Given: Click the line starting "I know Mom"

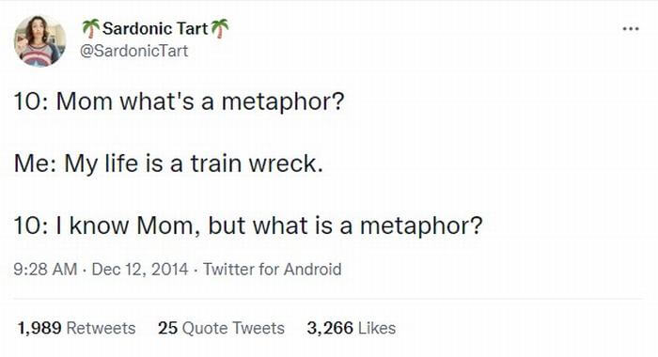Looking at the screenshot, I should 270,225.
